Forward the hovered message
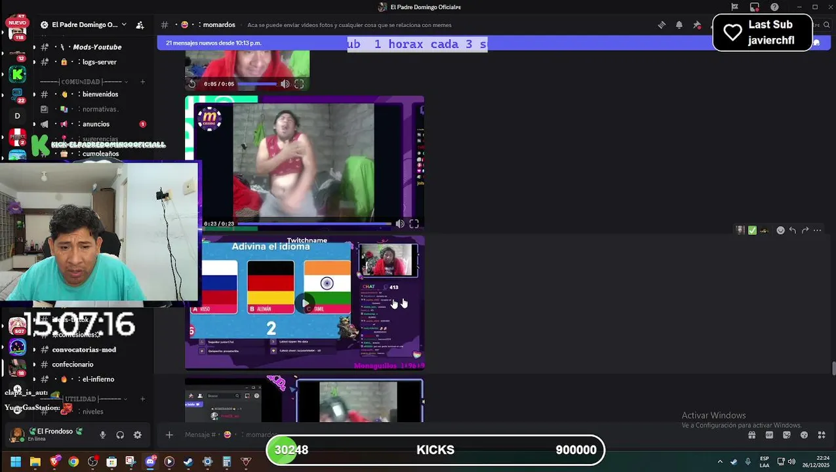836x472 pixels. pos(805,230)
